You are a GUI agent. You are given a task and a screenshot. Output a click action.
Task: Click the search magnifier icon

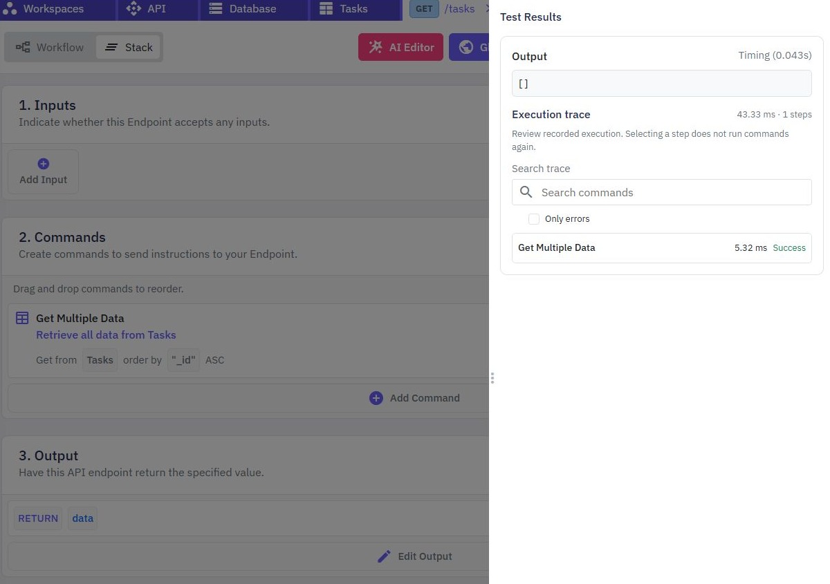[526, 192]
